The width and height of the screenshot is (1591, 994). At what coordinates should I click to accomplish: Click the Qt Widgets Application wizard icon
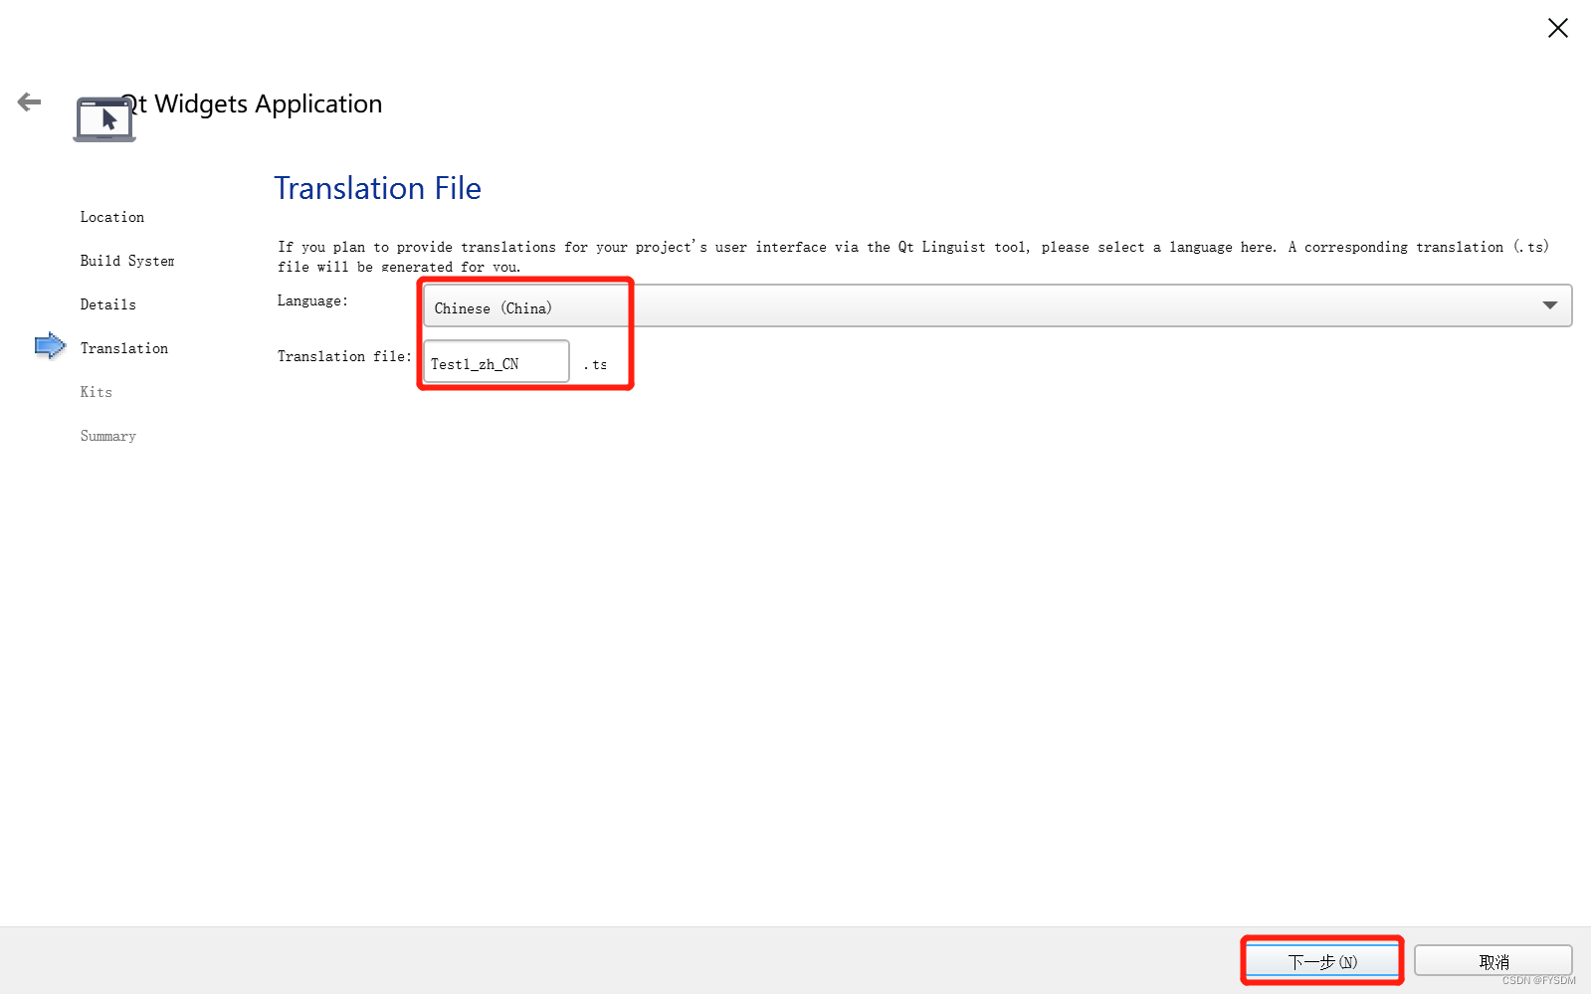tap(104, 119)
